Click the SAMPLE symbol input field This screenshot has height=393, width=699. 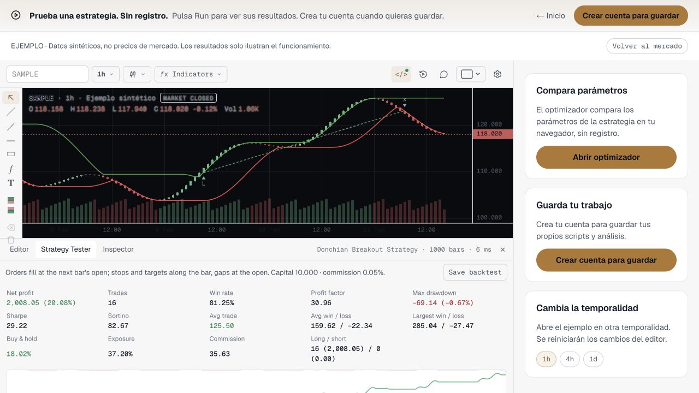click(48, 74)
